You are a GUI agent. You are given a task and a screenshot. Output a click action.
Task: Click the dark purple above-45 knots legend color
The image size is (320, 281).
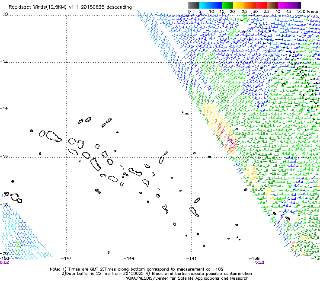(295, 5)
